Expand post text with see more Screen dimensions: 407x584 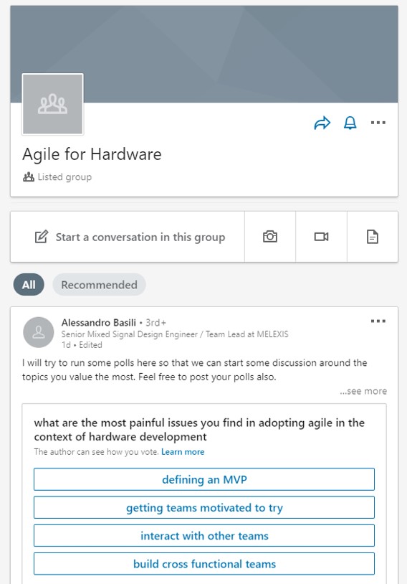point(363,391)
